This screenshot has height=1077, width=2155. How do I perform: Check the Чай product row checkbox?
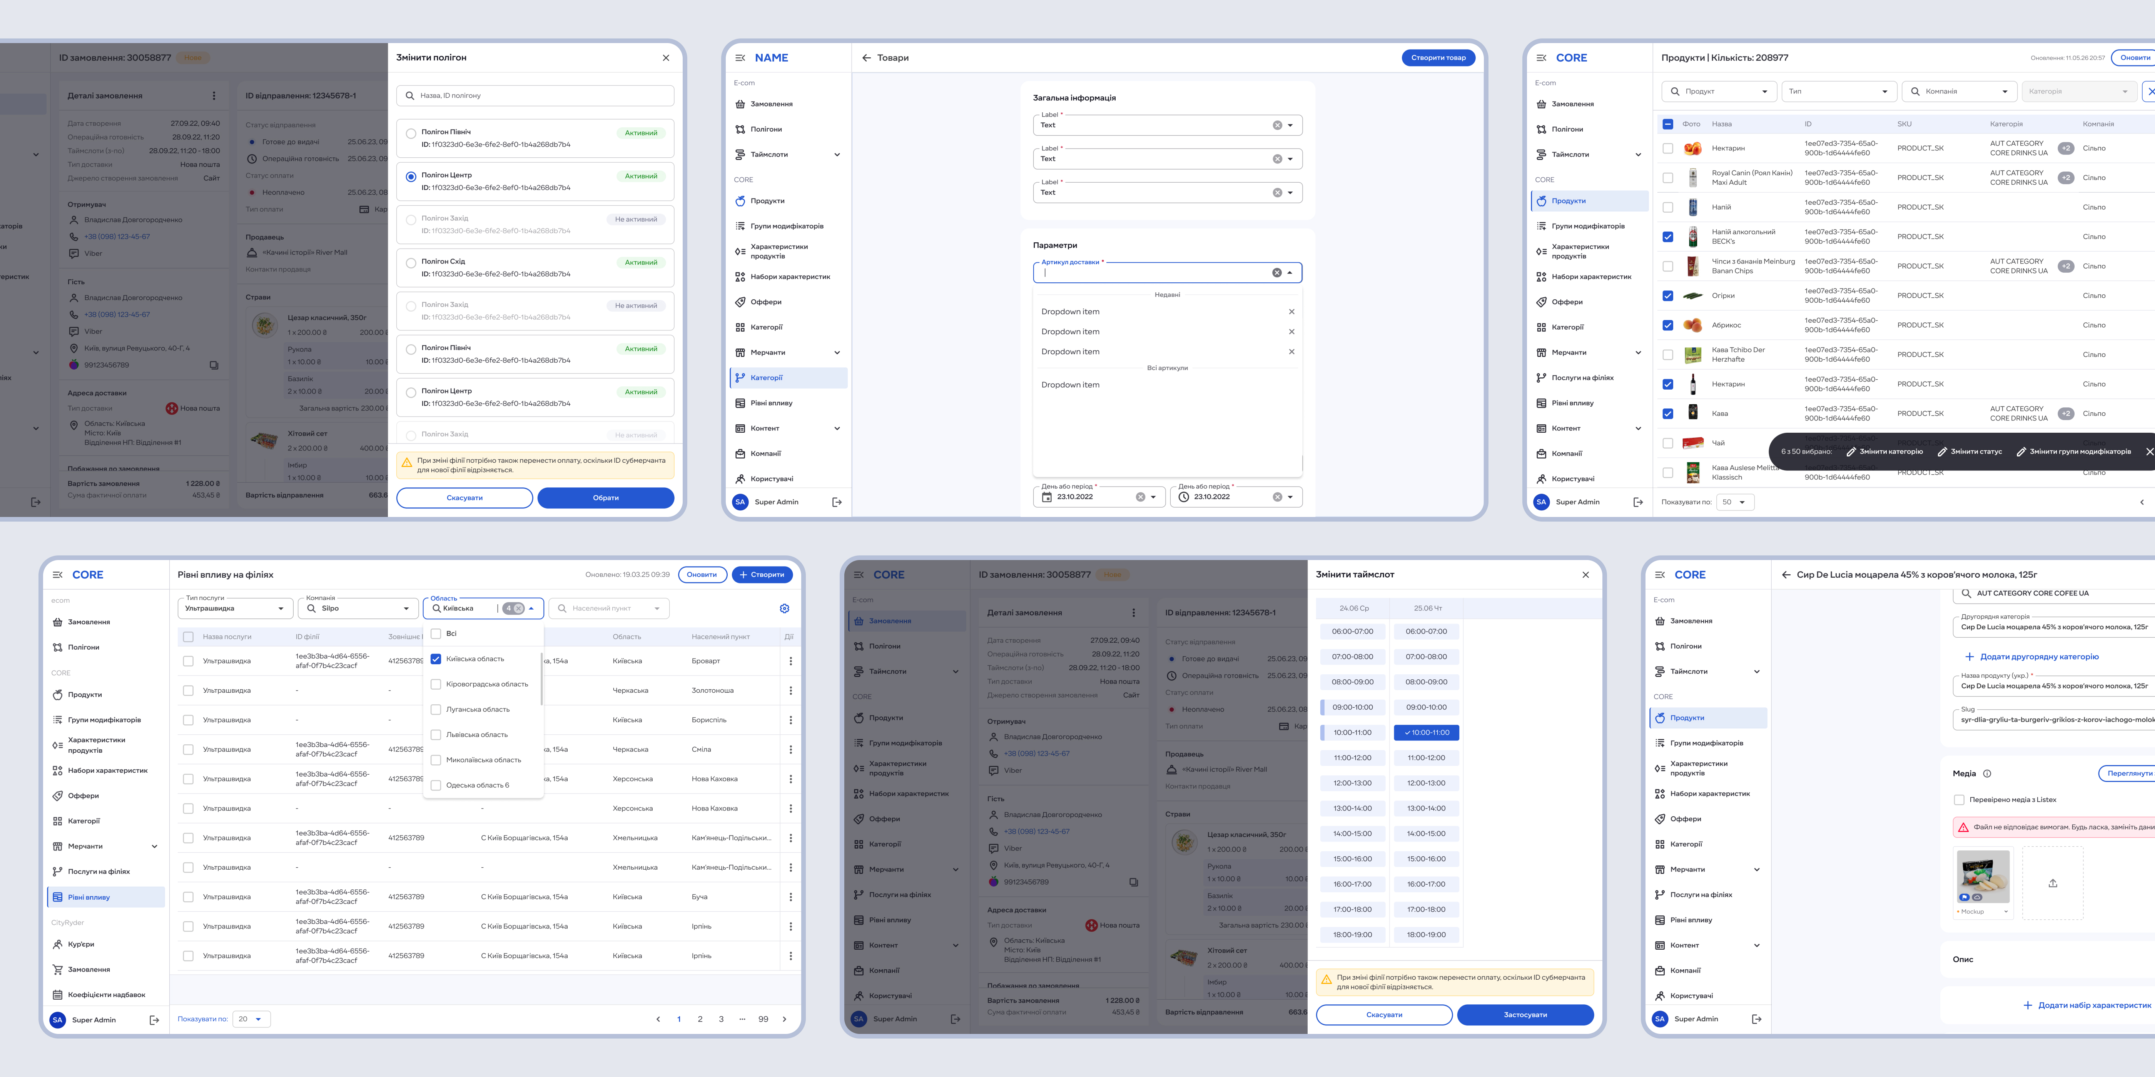[1667, 443]
